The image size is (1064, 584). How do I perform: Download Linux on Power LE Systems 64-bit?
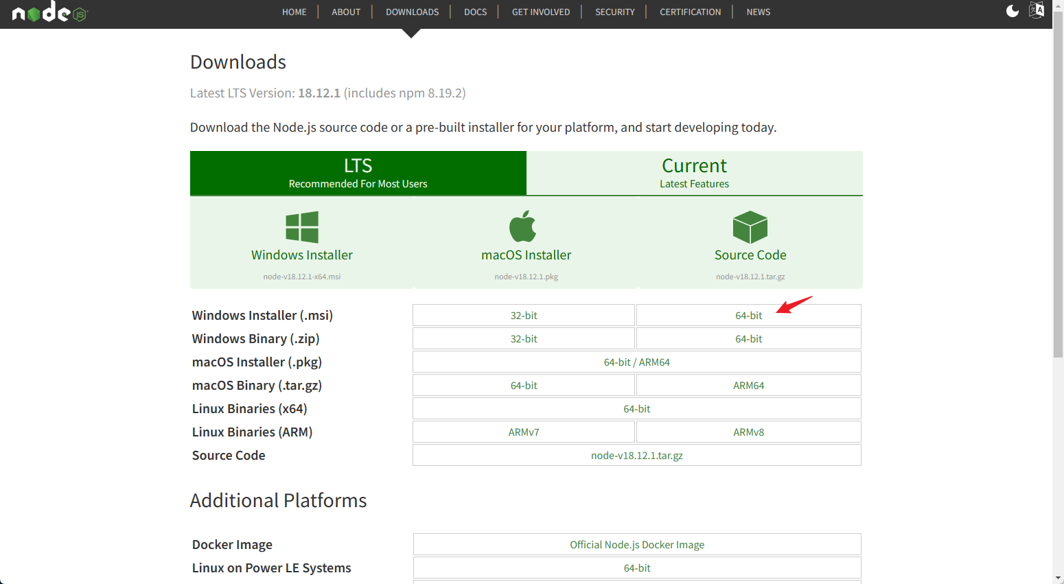click(x=637, y=568)
